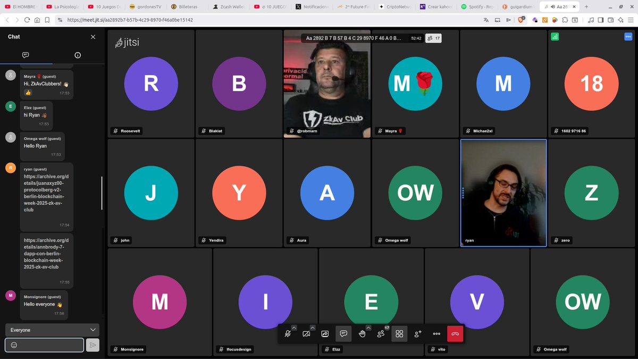Screen dimensions: 638x359
Task: Leave the meeting with red hangup button
Action: coord(455,333)
